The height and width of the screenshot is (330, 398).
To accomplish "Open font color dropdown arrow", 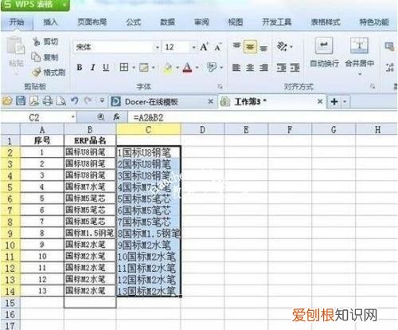I will point(197,68).
